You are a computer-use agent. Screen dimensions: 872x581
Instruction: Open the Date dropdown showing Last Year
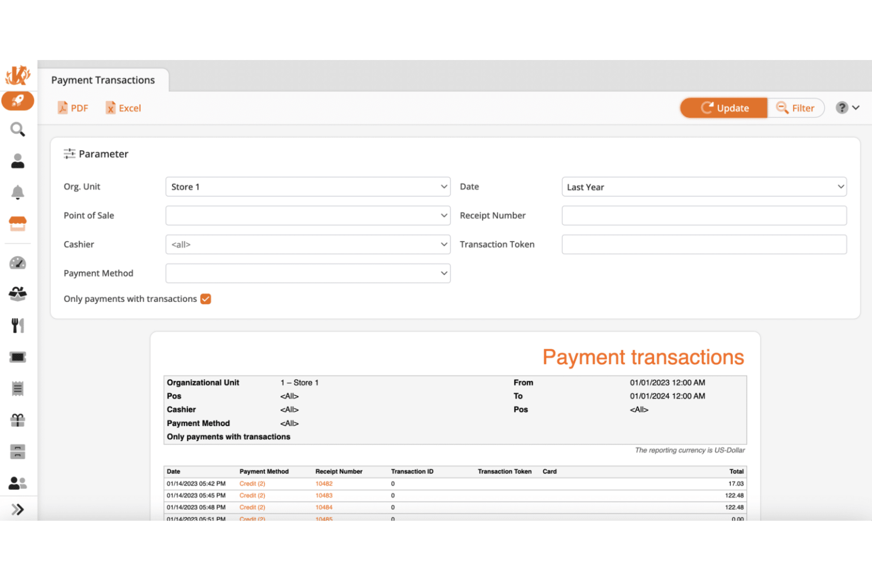click(x=704, y=187)
